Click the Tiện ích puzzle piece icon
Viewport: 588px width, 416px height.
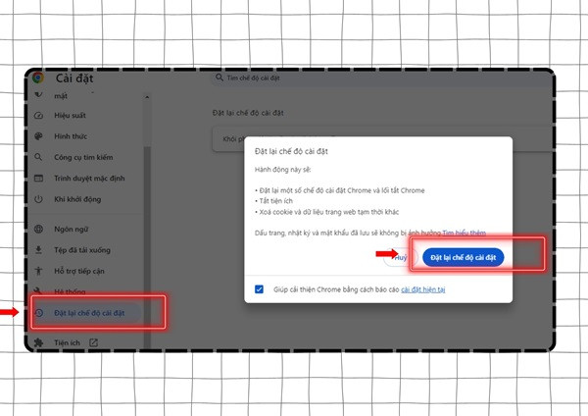pos(38,342)
